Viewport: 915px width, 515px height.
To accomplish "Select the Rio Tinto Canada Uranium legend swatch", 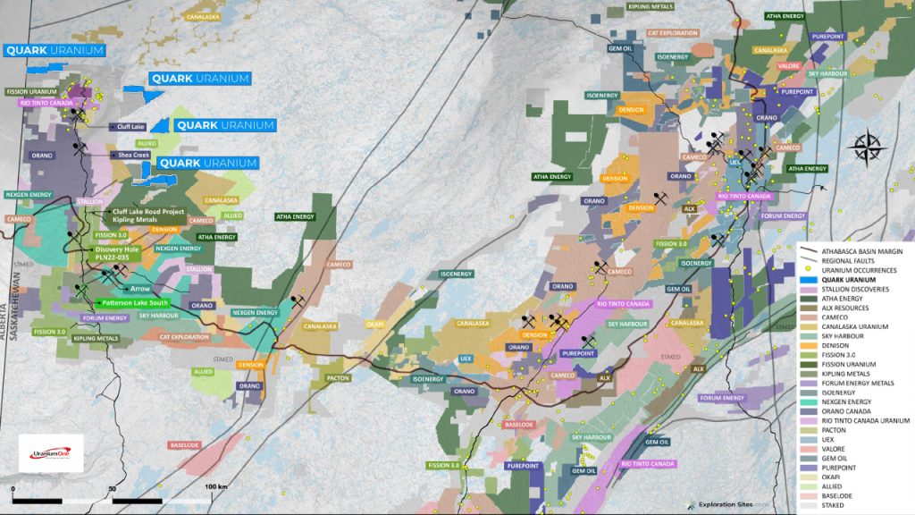I will (808, 420).
